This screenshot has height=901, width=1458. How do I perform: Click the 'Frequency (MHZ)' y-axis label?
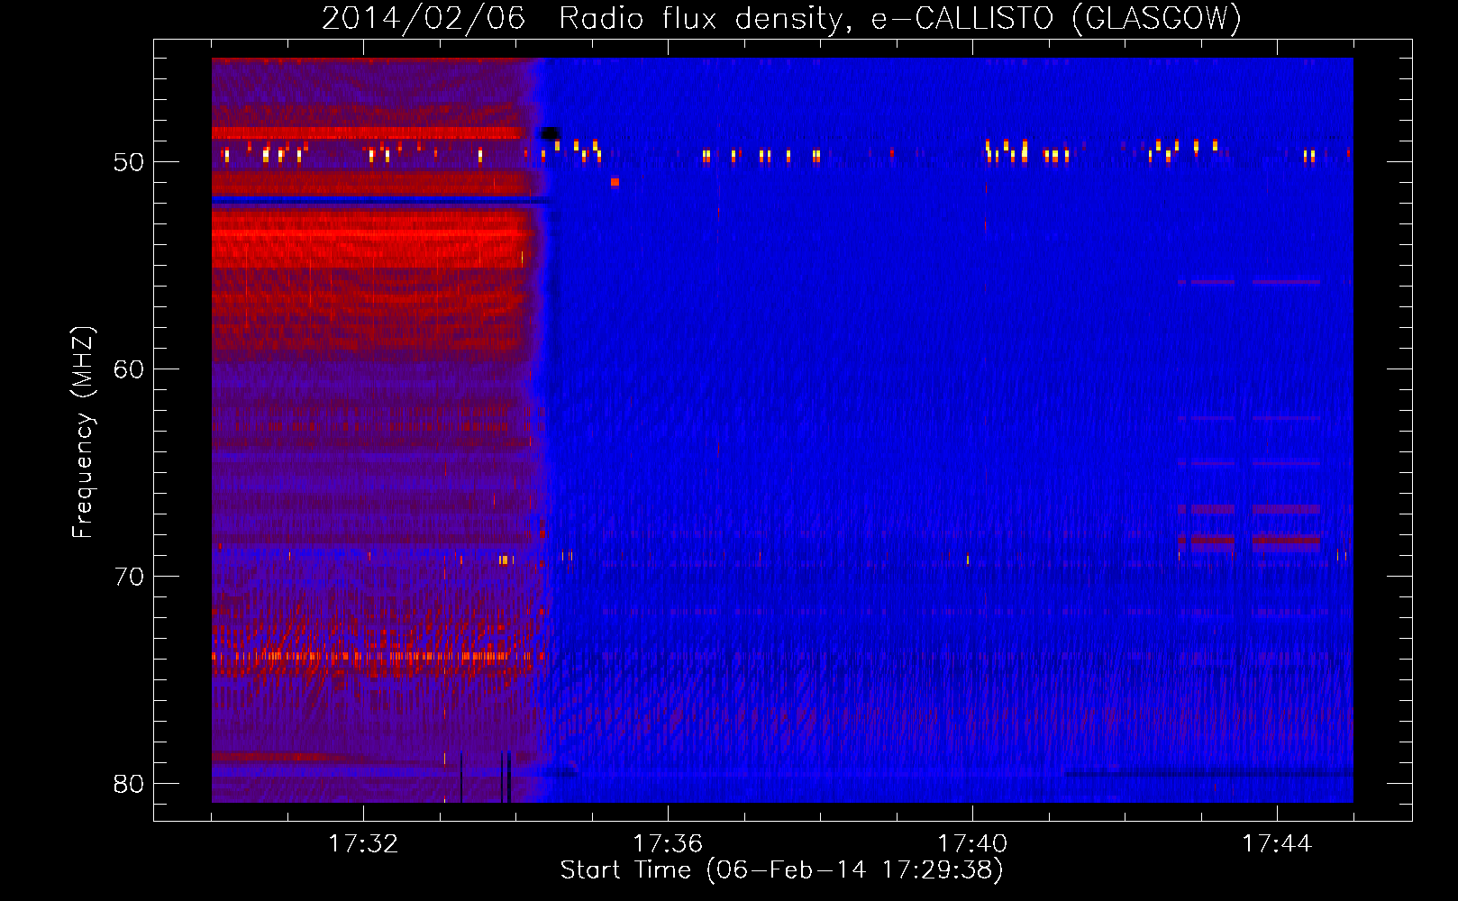tap(82, 432)
